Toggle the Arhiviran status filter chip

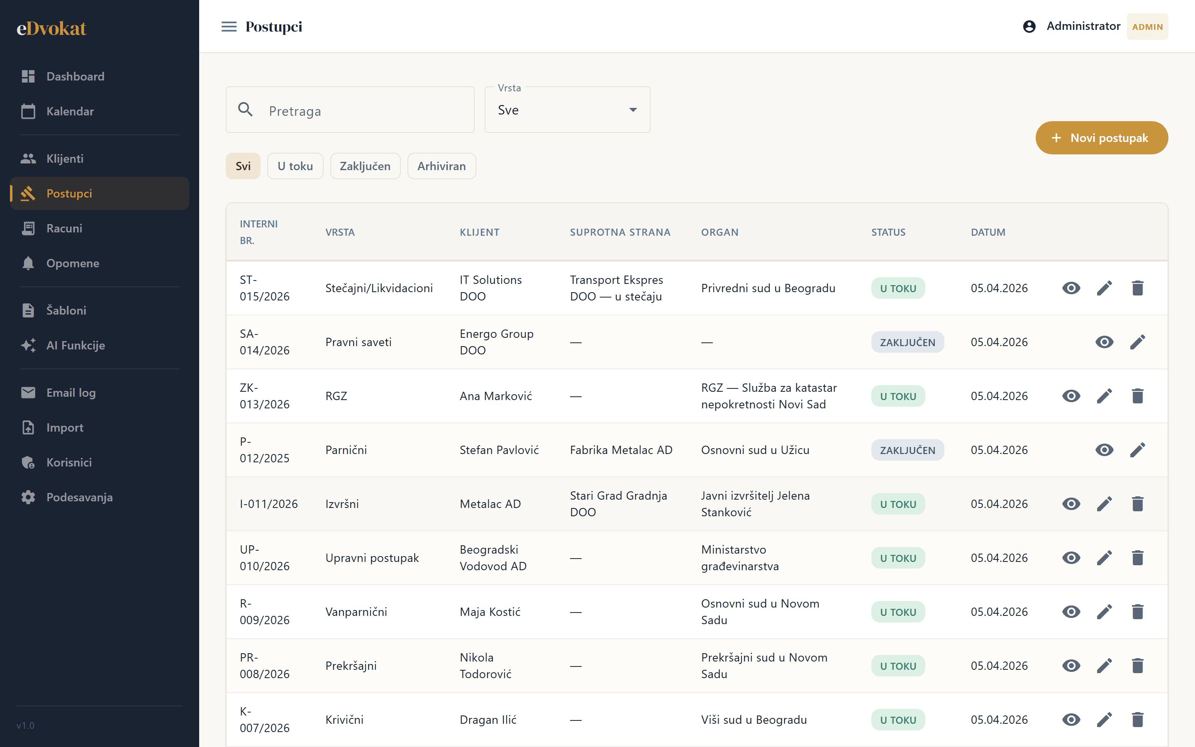coord(441,166)
